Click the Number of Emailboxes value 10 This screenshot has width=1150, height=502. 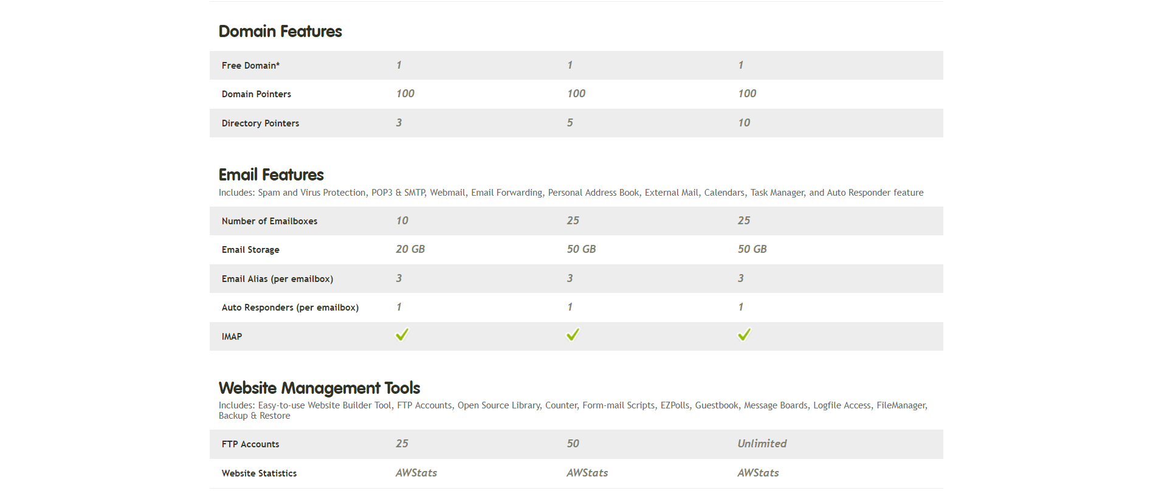pyautogui.click(x=402, y=221)
